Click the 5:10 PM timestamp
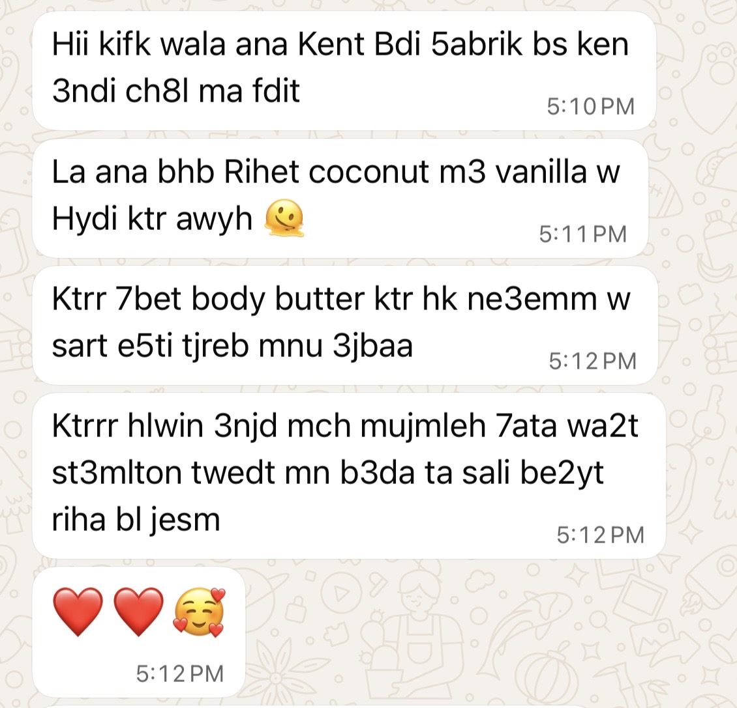This screenshot has width=737, height=708. pos(591,107)
